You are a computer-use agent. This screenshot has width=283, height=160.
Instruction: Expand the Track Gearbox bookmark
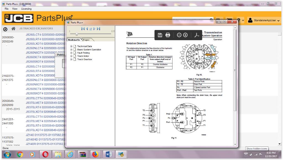coord(71,59)
